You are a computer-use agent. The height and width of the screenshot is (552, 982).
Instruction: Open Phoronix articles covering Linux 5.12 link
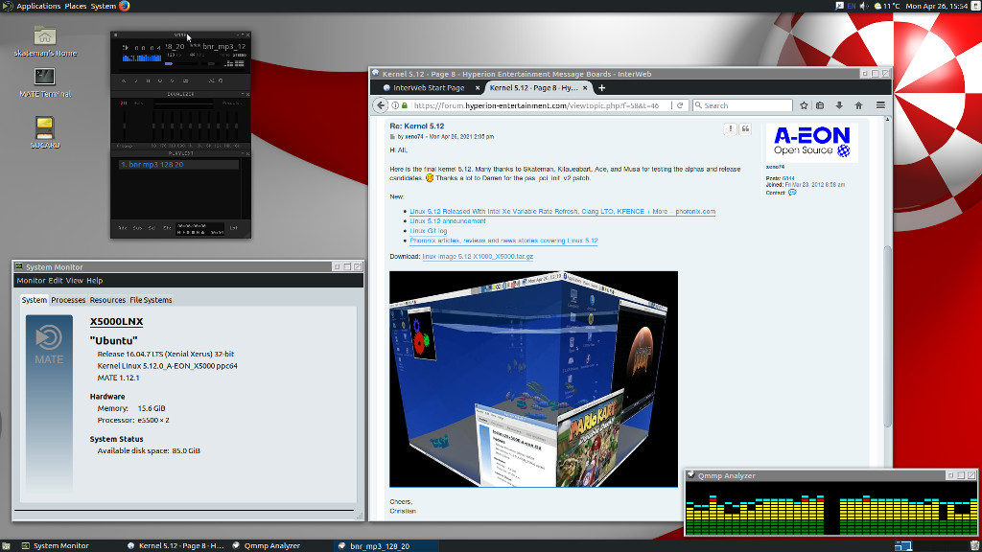(x=503, y=241)
